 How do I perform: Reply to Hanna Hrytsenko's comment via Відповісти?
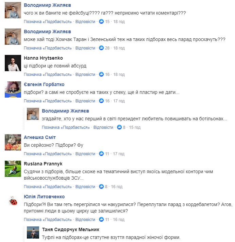point(85,75)
